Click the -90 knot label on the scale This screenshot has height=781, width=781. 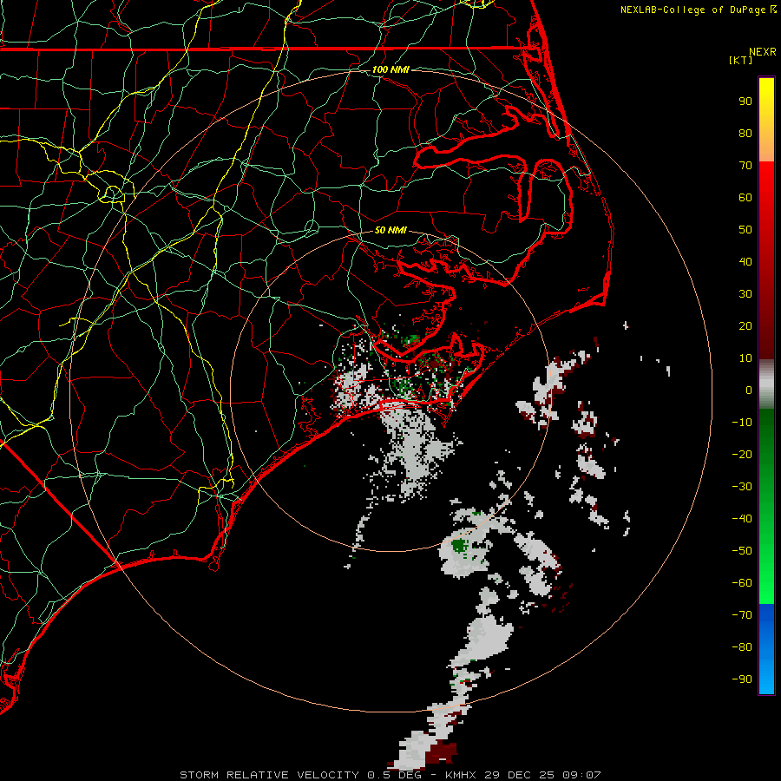742,679
